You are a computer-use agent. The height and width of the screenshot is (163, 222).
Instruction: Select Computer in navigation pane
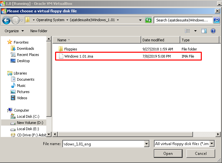(22, 110)
